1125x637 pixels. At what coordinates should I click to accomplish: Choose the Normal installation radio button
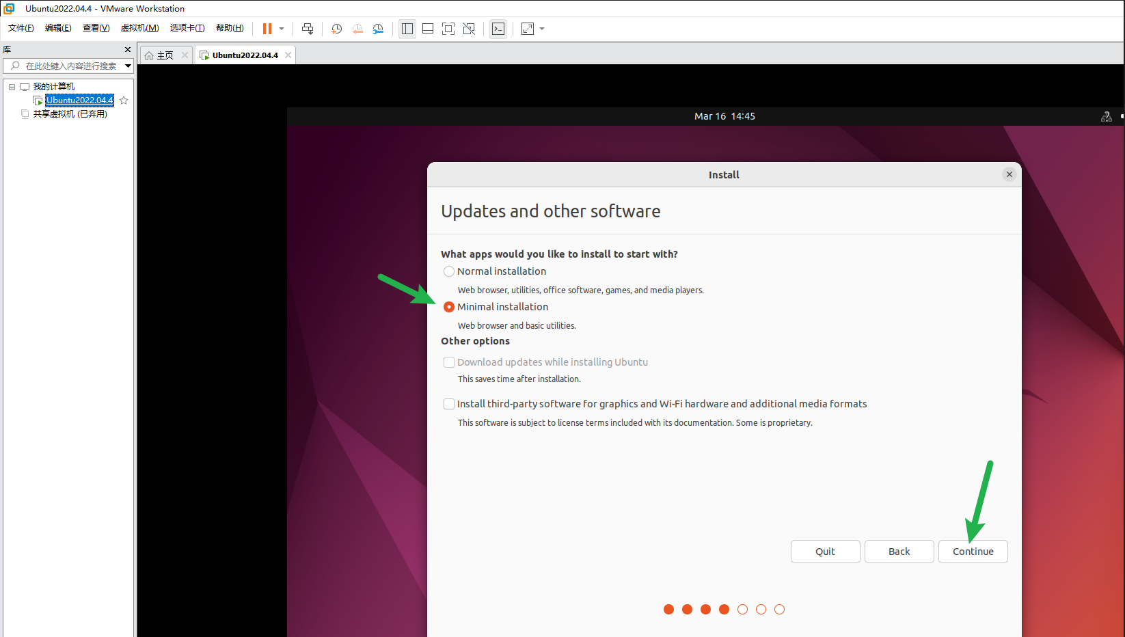pos(449,271)
